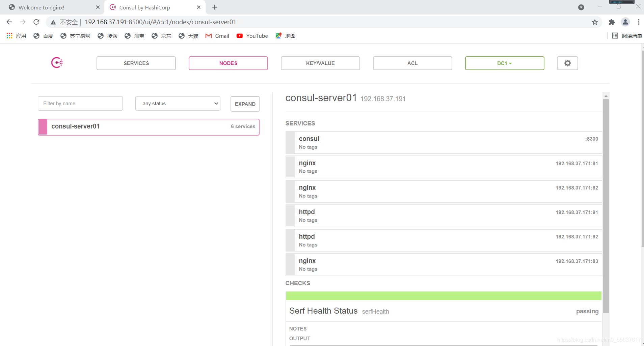The image size is (644, 346).
Task: Click the Consul logo icon
Action: pyautogui.click(x=57, y=63)
